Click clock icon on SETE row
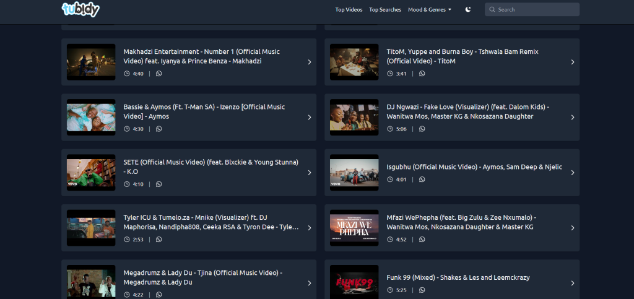The image size is (634, 299). click(x=126, y=184)
